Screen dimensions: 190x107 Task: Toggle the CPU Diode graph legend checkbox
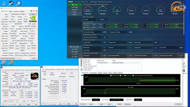tap(125, 75)
